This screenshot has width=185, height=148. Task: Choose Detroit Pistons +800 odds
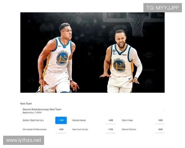coord(160,129)
